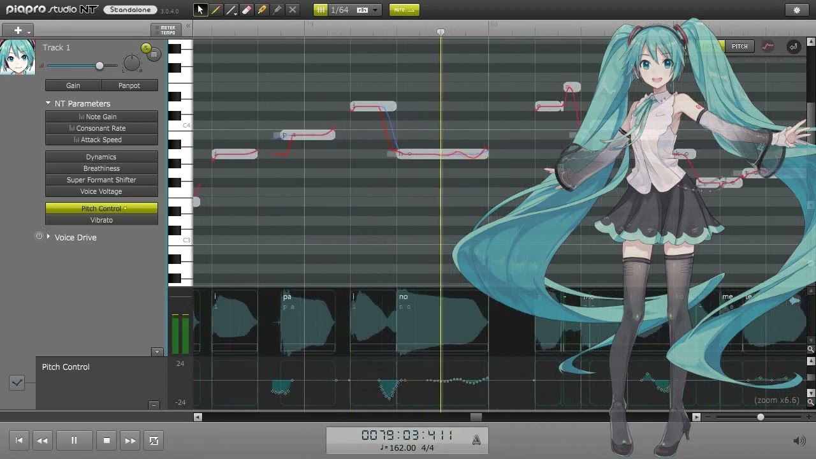
Task: Select the arrow pointer tool
Action: tap(200, 10)
